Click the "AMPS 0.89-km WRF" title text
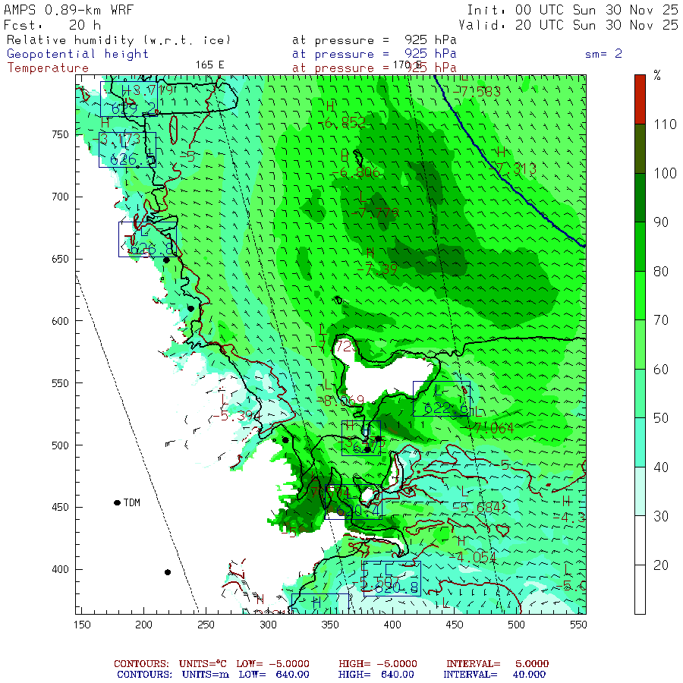 click(x=68, y=10)
